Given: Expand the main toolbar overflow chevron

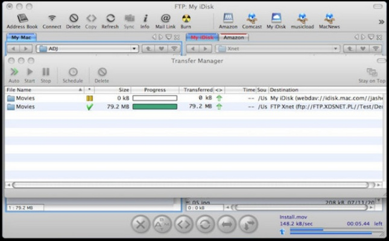Looking at the screenshot, I should tap(381, 22).
